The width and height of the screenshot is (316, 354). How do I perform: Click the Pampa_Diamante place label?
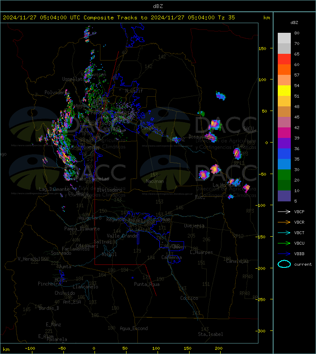tap(82, 229)
